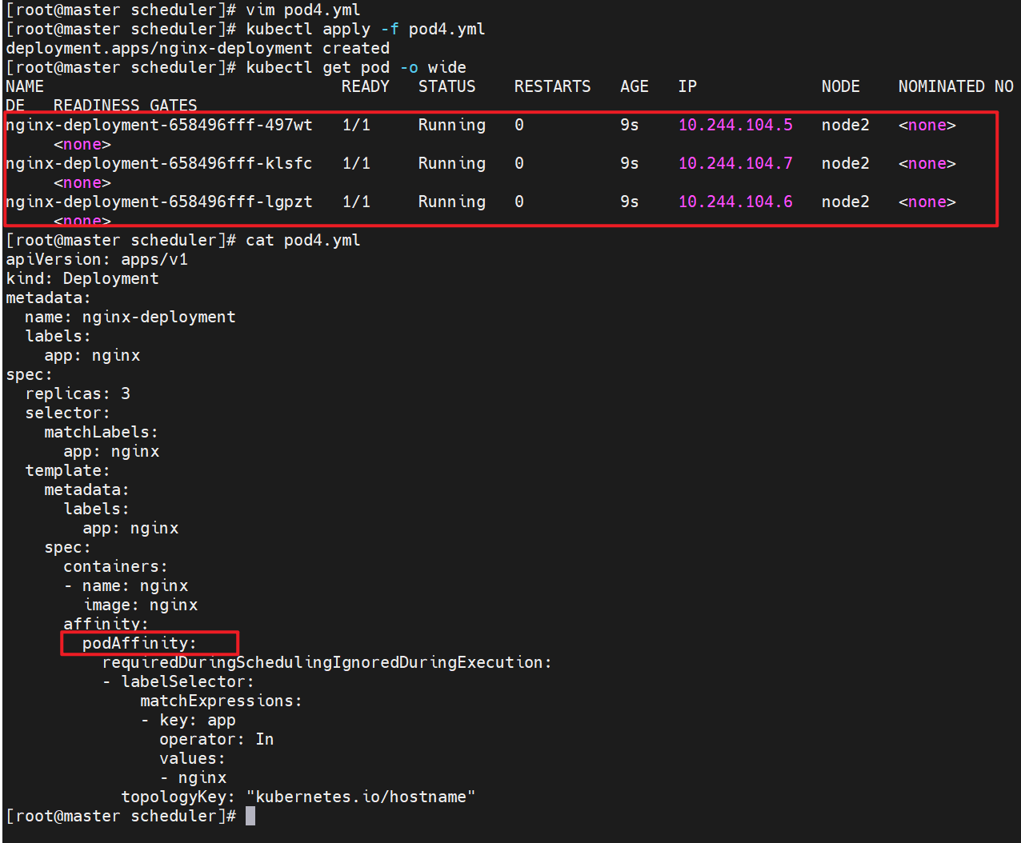
Task: Select IP address 10.244.104.6
Action: coord(735,202)
